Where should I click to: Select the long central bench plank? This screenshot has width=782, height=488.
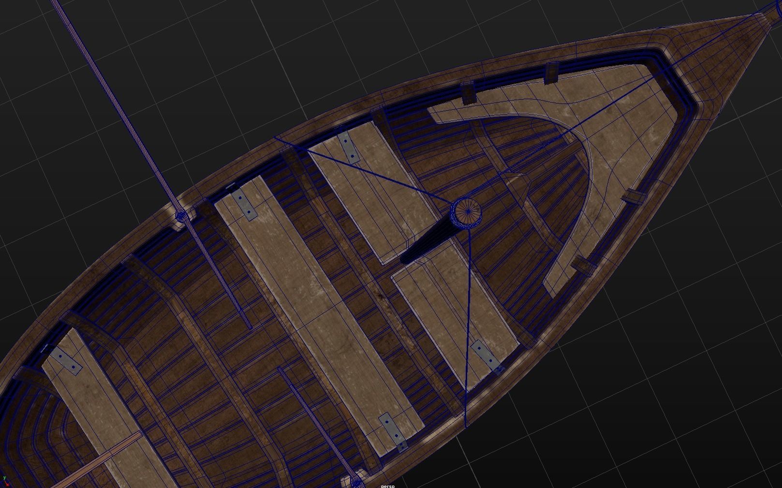click(x=319, y=316)
